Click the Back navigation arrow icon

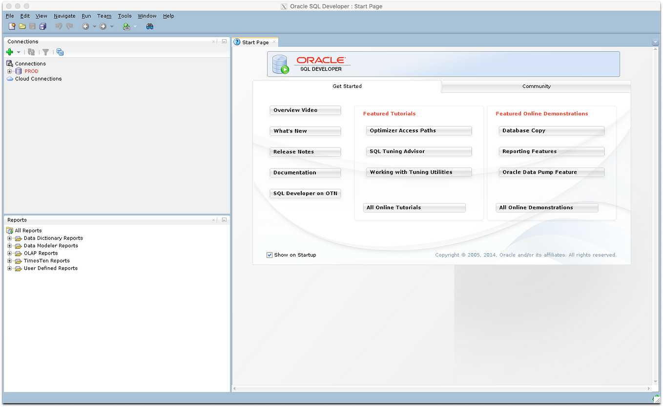tap(85, 26)
